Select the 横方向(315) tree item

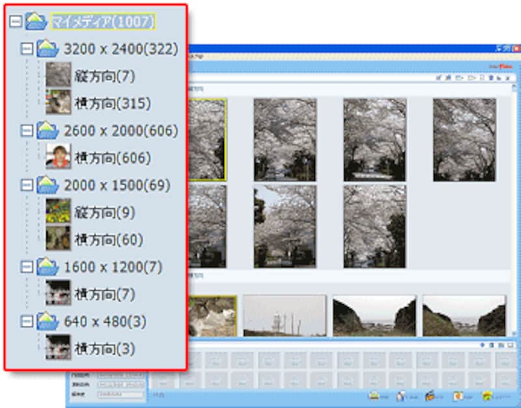coord(113,103)
